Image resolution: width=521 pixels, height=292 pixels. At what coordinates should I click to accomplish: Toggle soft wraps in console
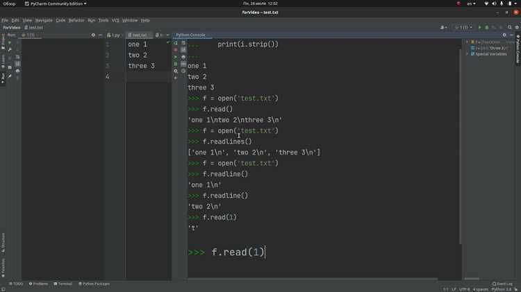183,43
